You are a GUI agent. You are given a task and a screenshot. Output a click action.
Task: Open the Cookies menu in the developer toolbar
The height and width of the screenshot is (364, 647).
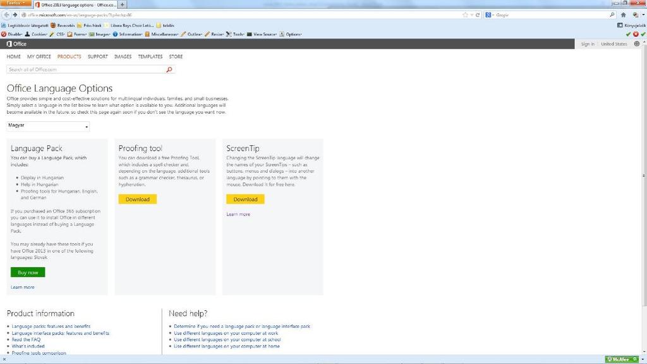tap(37, 34)
